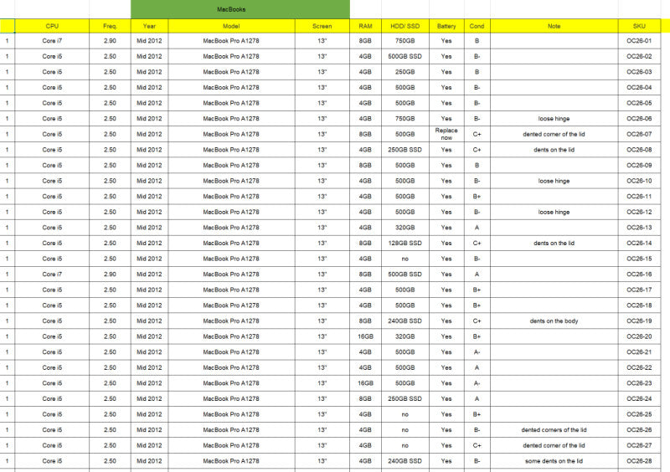Click the CPU column header
The height and width of the screenshot is (472, 670).
point(52,26)
